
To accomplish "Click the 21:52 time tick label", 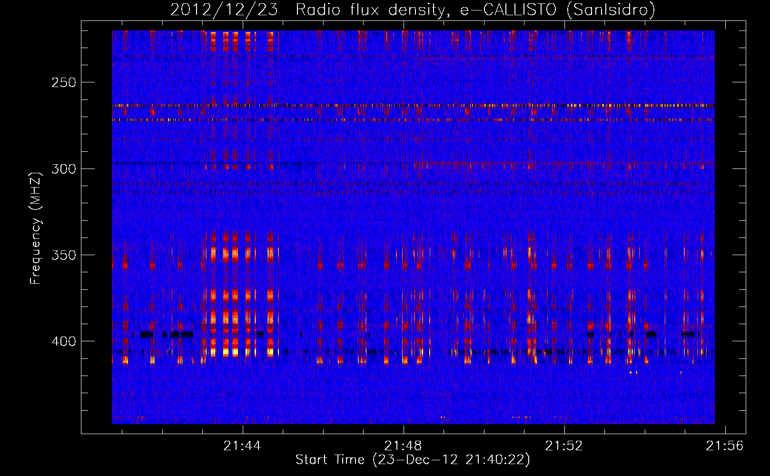I will (564, 446).
